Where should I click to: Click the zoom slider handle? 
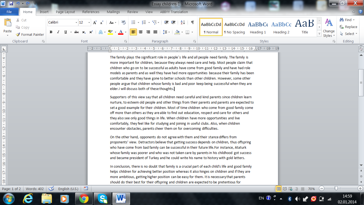tap(336, 189)
